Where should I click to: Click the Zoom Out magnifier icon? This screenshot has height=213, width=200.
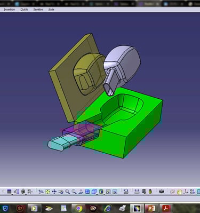(x=74, y=192)
